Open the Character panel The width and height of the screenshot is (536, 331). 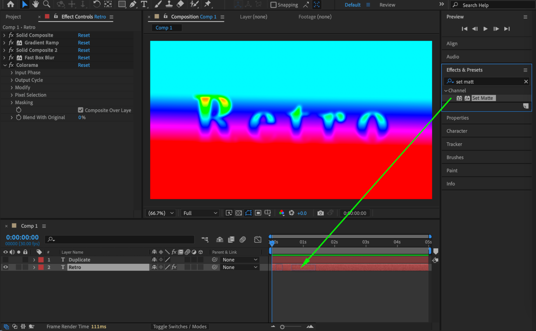(457, 131)
